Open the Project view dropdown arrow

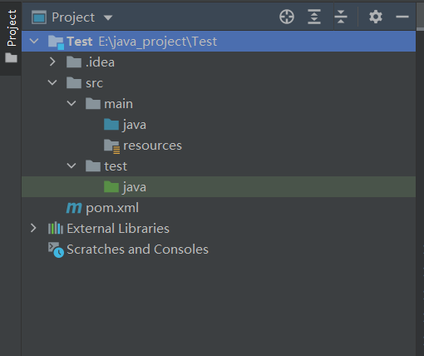pyautogui.click(x=108, y=17)
